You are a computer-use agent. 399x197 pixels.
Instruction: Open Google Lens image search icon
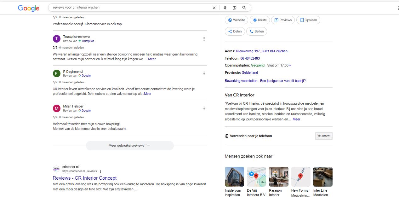coord(234,8)
